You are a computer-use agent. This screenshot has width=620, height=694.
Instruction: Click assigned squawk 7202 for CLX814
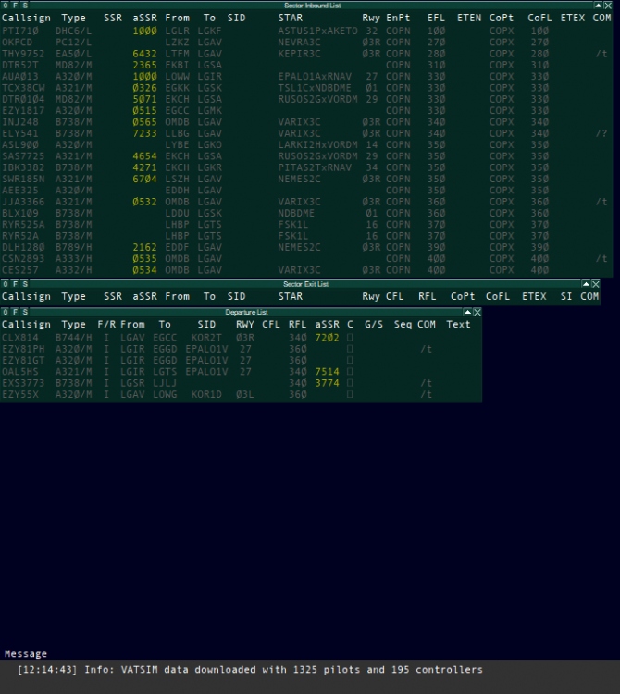point(326,339)
